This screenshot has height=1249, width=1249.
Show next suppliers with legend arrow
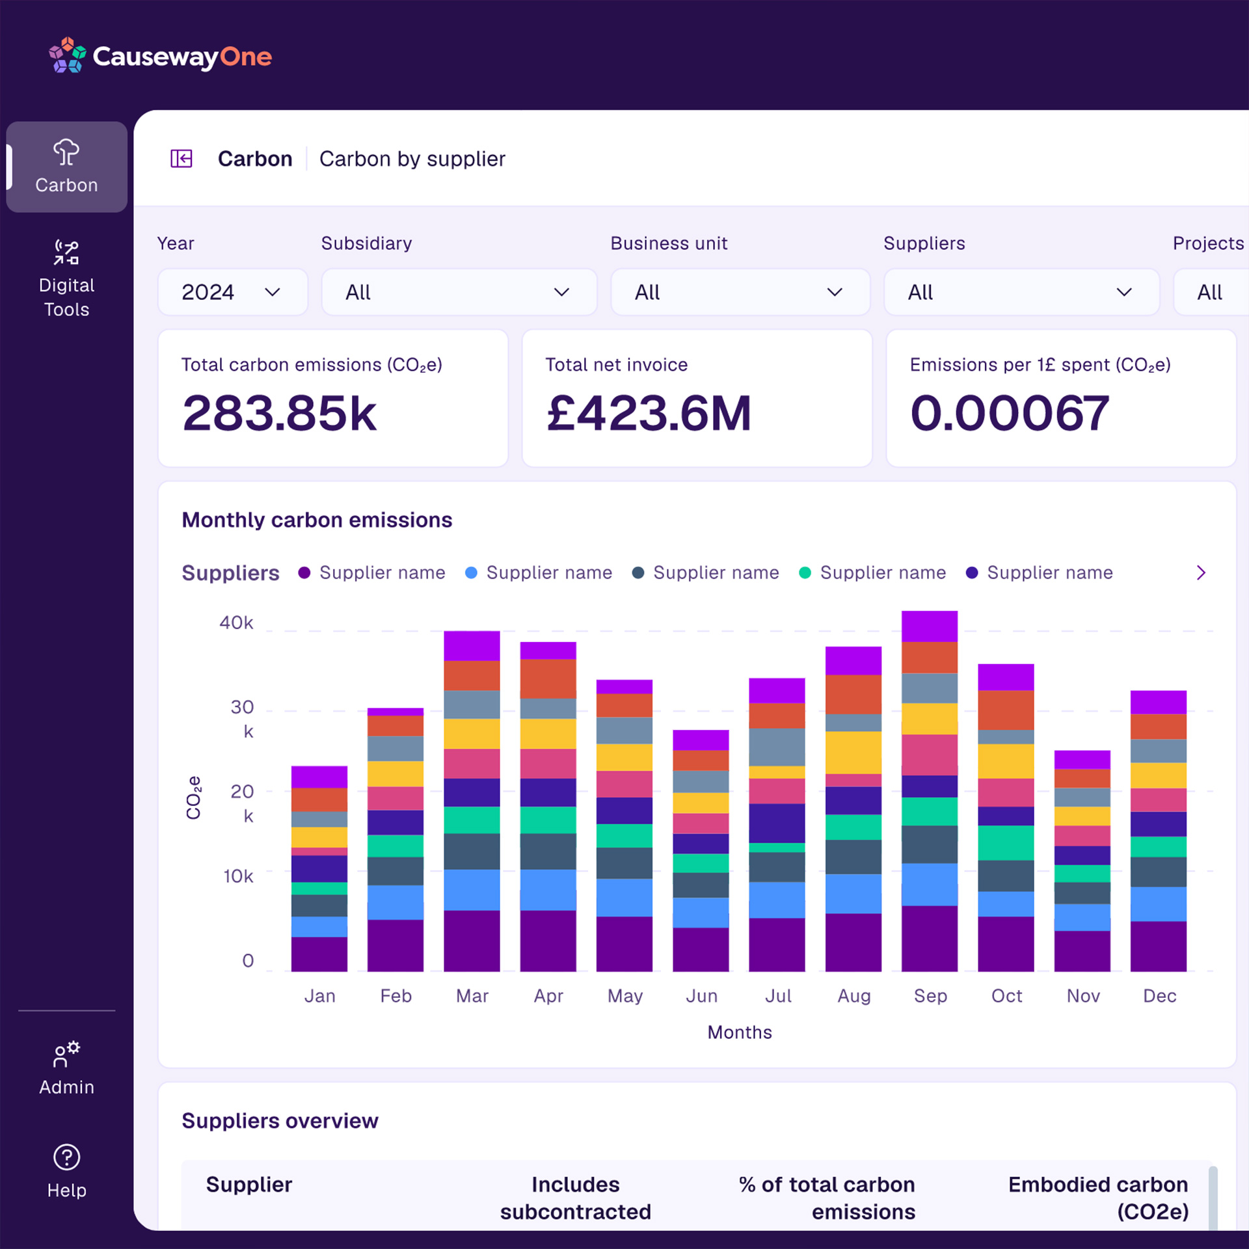point(1201,572)
